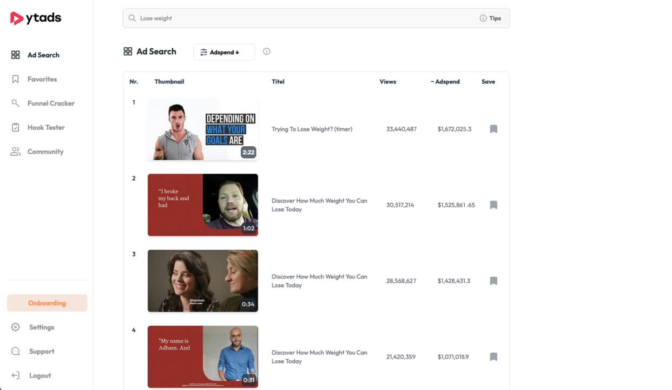Toggle the save bookmark on row 4
The height and width of the screenshot is (390, 672).
coord(493,356)
